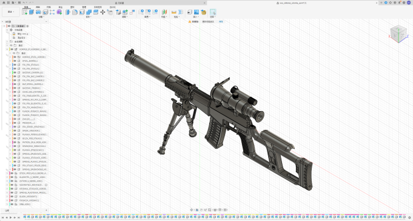Open Display Settings in navigation bar
The height and width of the screenshot is (221, 413).
215,210
